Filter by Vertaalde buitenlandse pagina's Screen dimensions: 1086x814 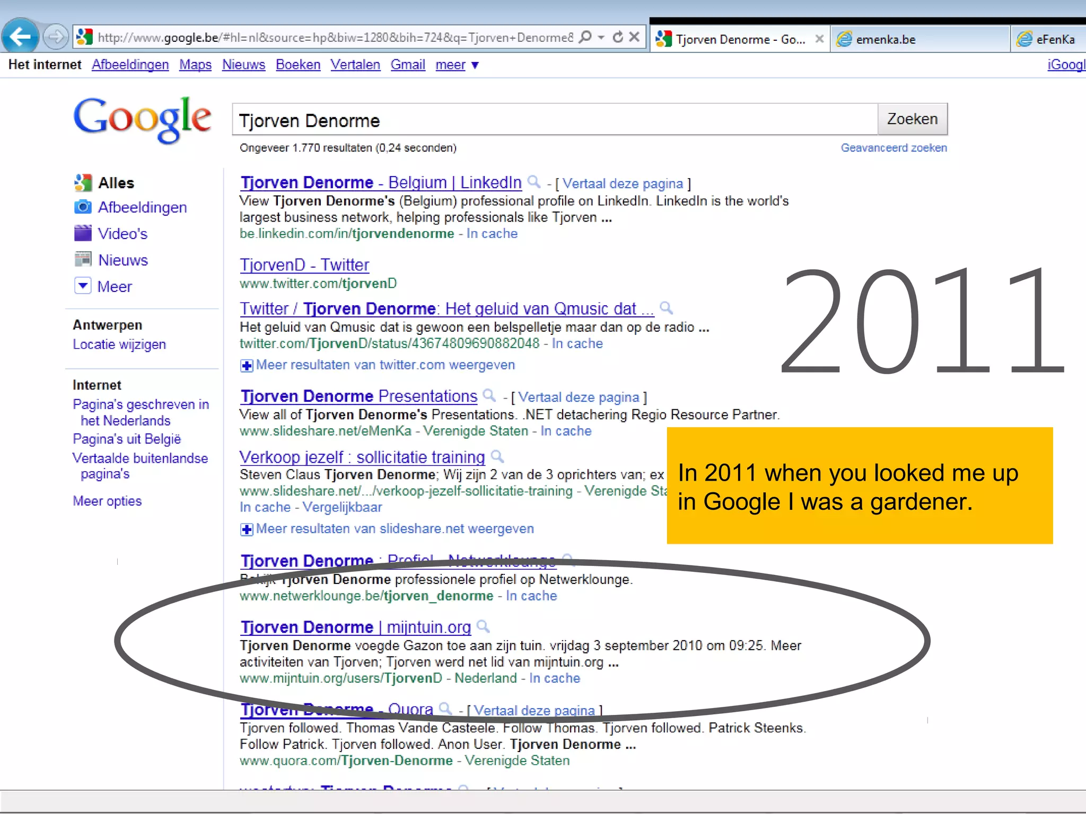coord(141,466)
